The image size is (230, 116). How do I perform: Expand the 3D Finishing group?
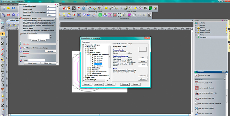tap(88, 68)
